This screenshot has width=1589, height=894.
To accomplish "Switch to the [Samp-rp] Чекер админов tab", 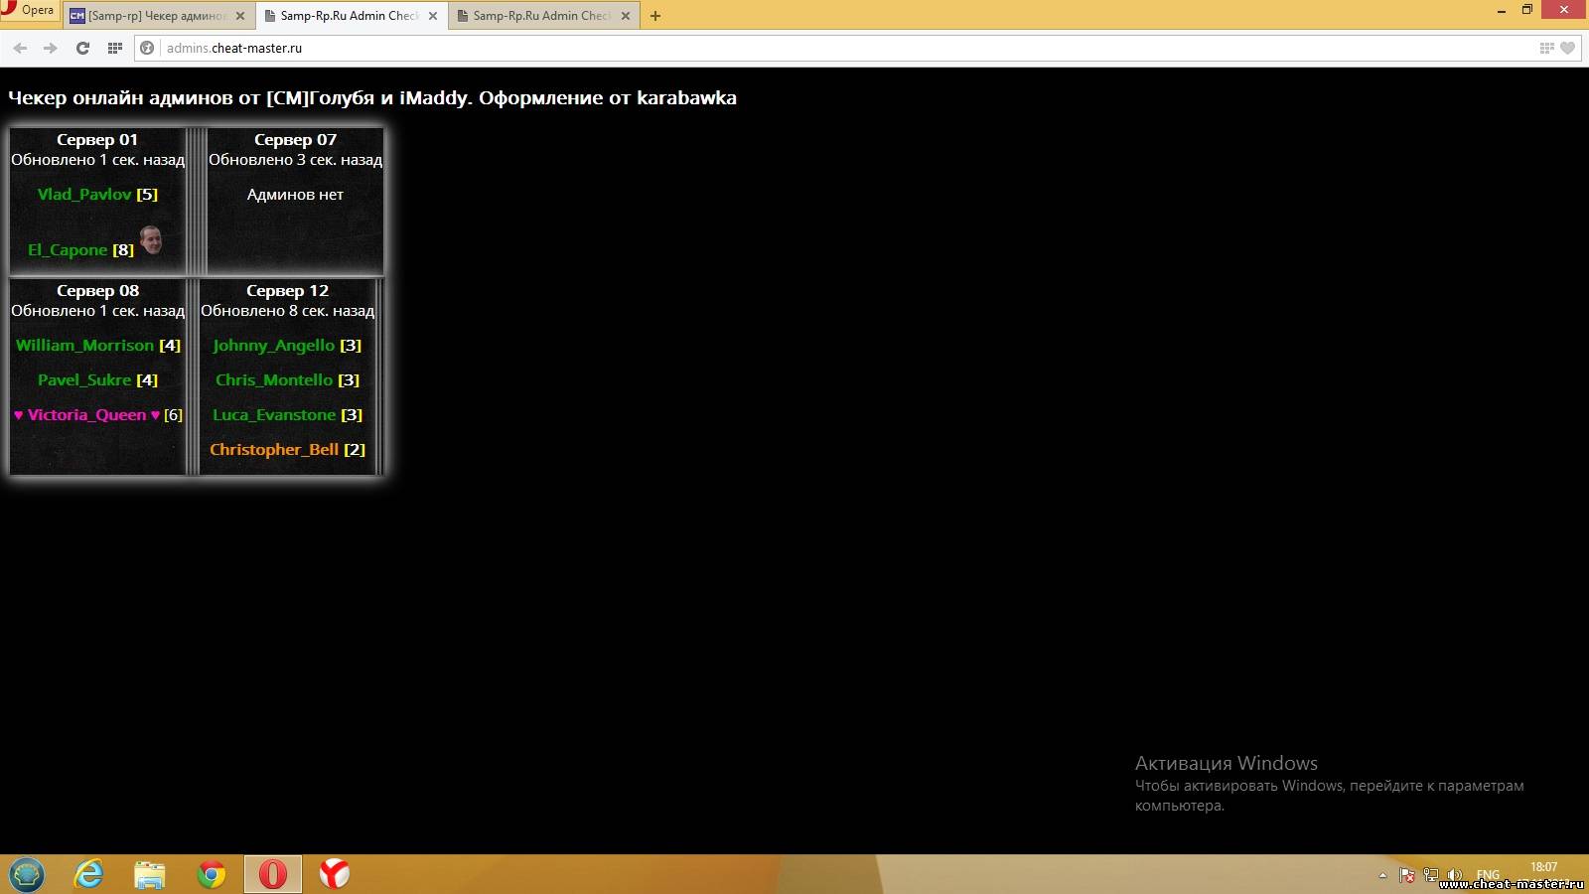I will coord(156,16).
